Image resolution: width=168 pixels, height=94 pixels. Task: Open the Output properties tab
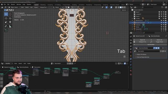pos(131,43)
